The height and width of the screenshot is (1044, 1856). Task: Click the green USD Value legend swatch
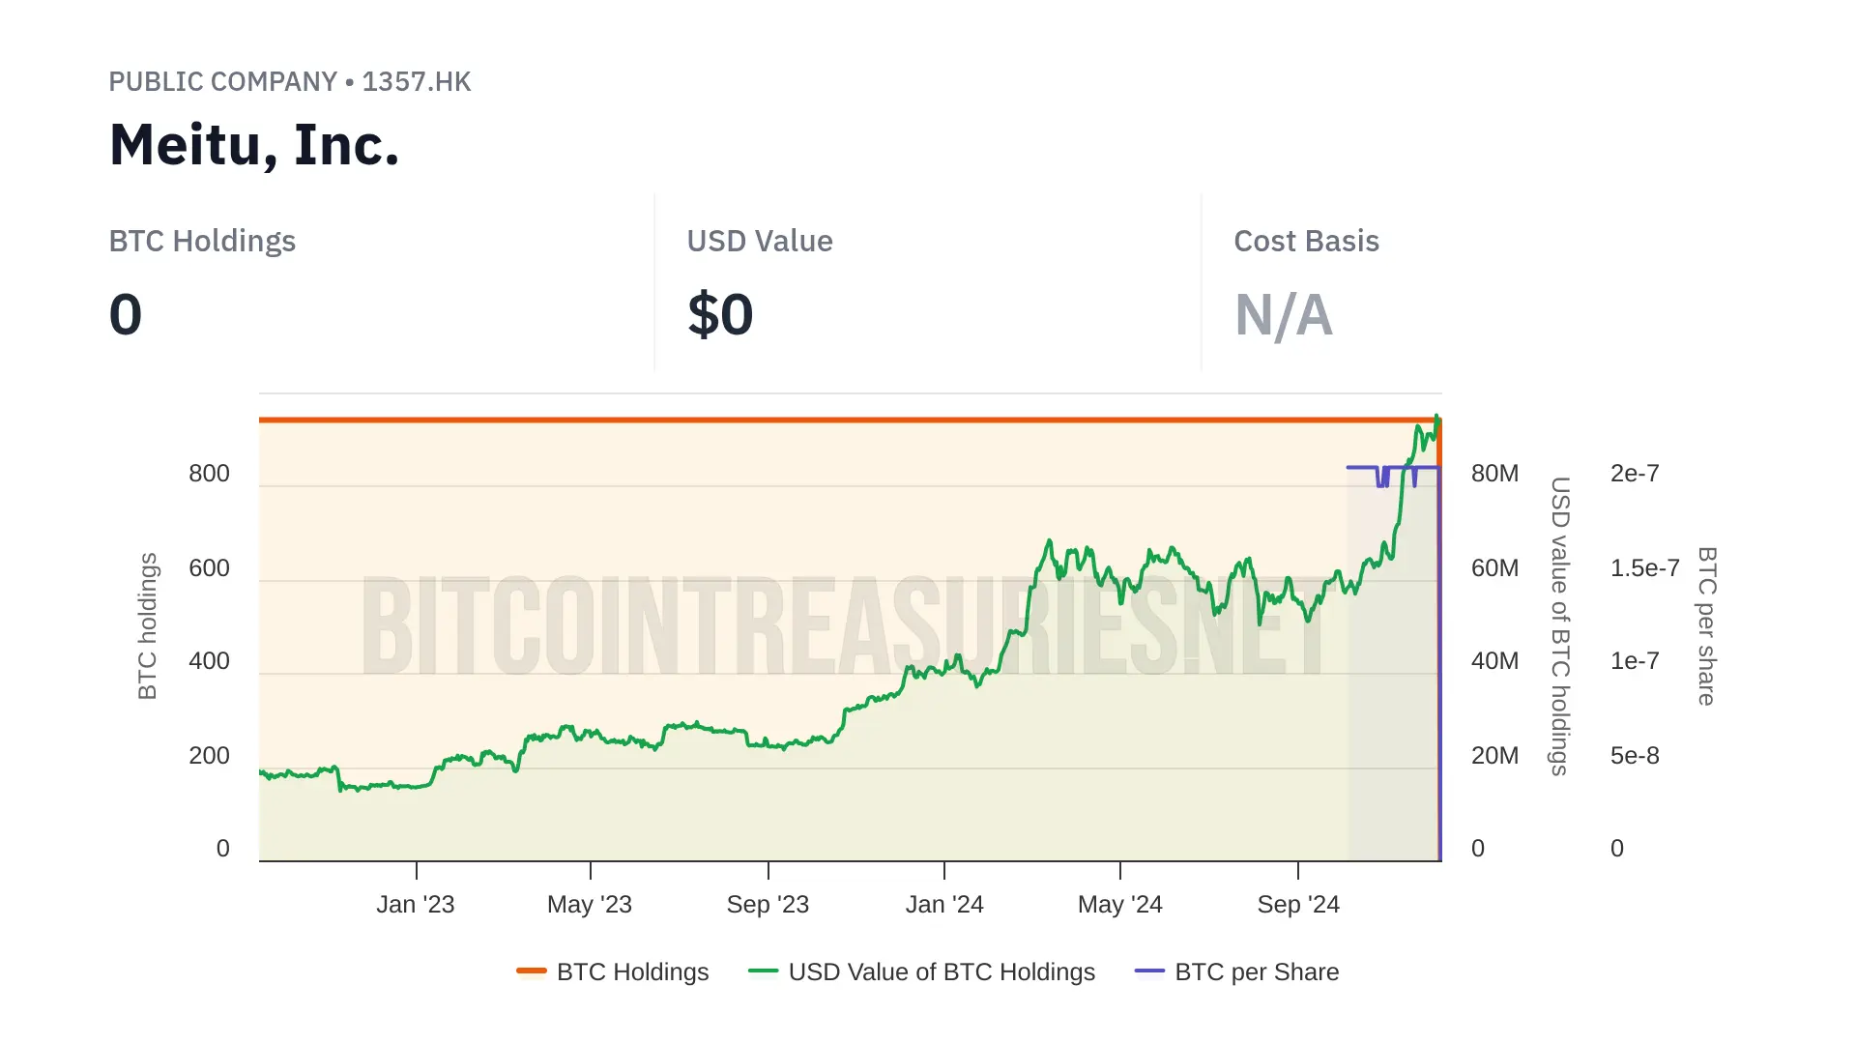point(763,971)
